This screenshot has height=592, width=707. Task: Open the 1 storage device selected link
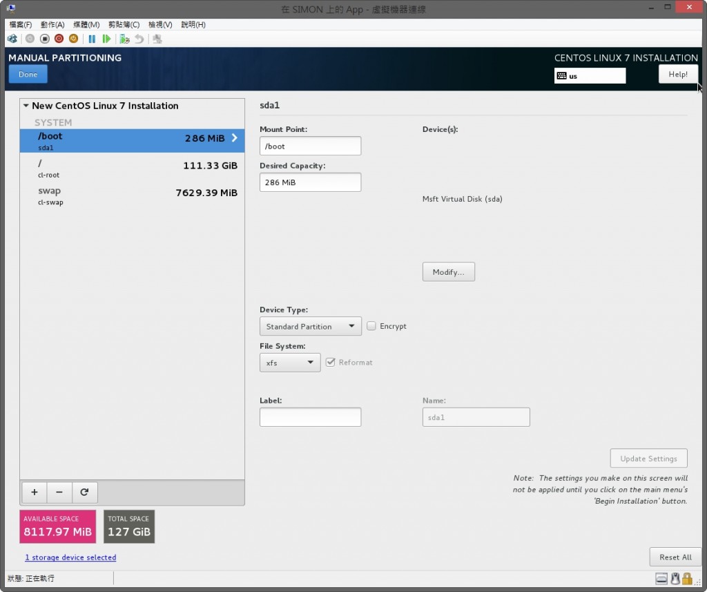[70, 557]
